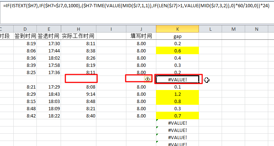Select the 17:58 sign-out cell
Screen dimensions: 274x146
click(x=49, y=65)
